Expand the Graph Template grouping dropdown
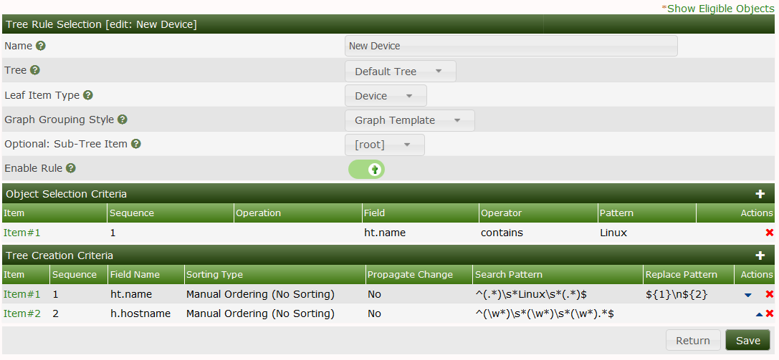 point(409,120)
